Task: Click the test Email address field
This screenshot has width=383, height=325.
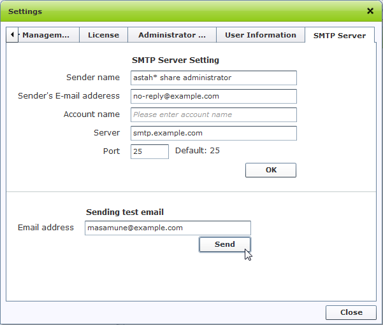Action: point(168,228)
